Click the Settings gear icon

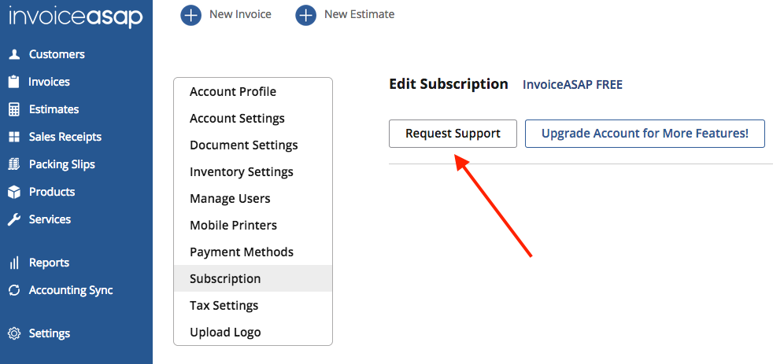(x=13, y=333)
